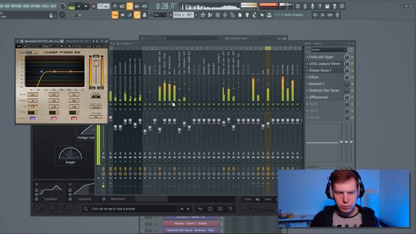Toggle the overdub/blend recording icon
416x234 pixels.
[137, 6]
